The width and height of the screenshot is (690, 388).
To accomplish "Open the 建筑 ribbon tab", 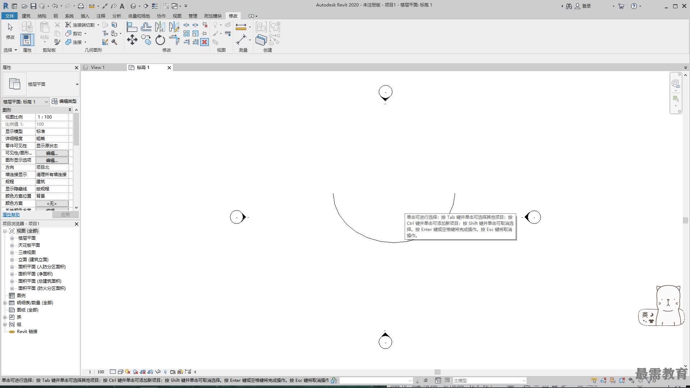I will tap(26, 16).
